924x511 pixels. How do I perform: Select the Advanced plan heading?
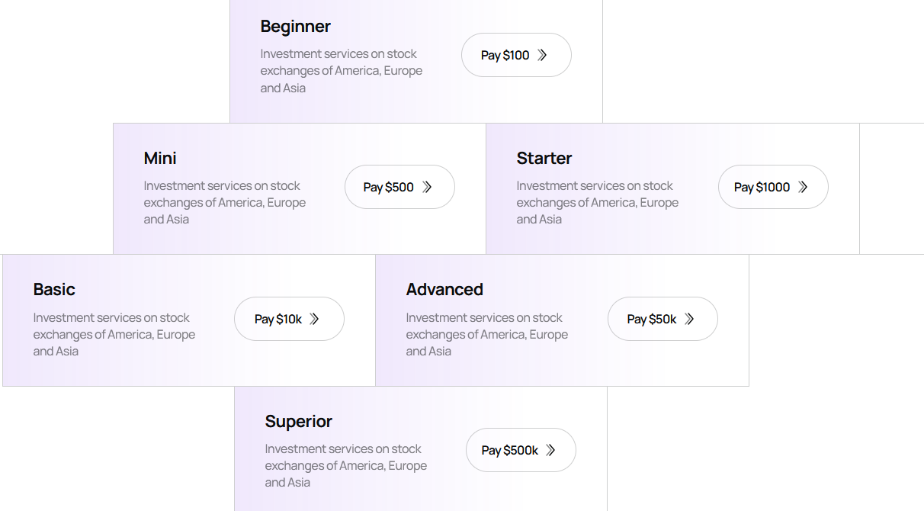point(444,289)
